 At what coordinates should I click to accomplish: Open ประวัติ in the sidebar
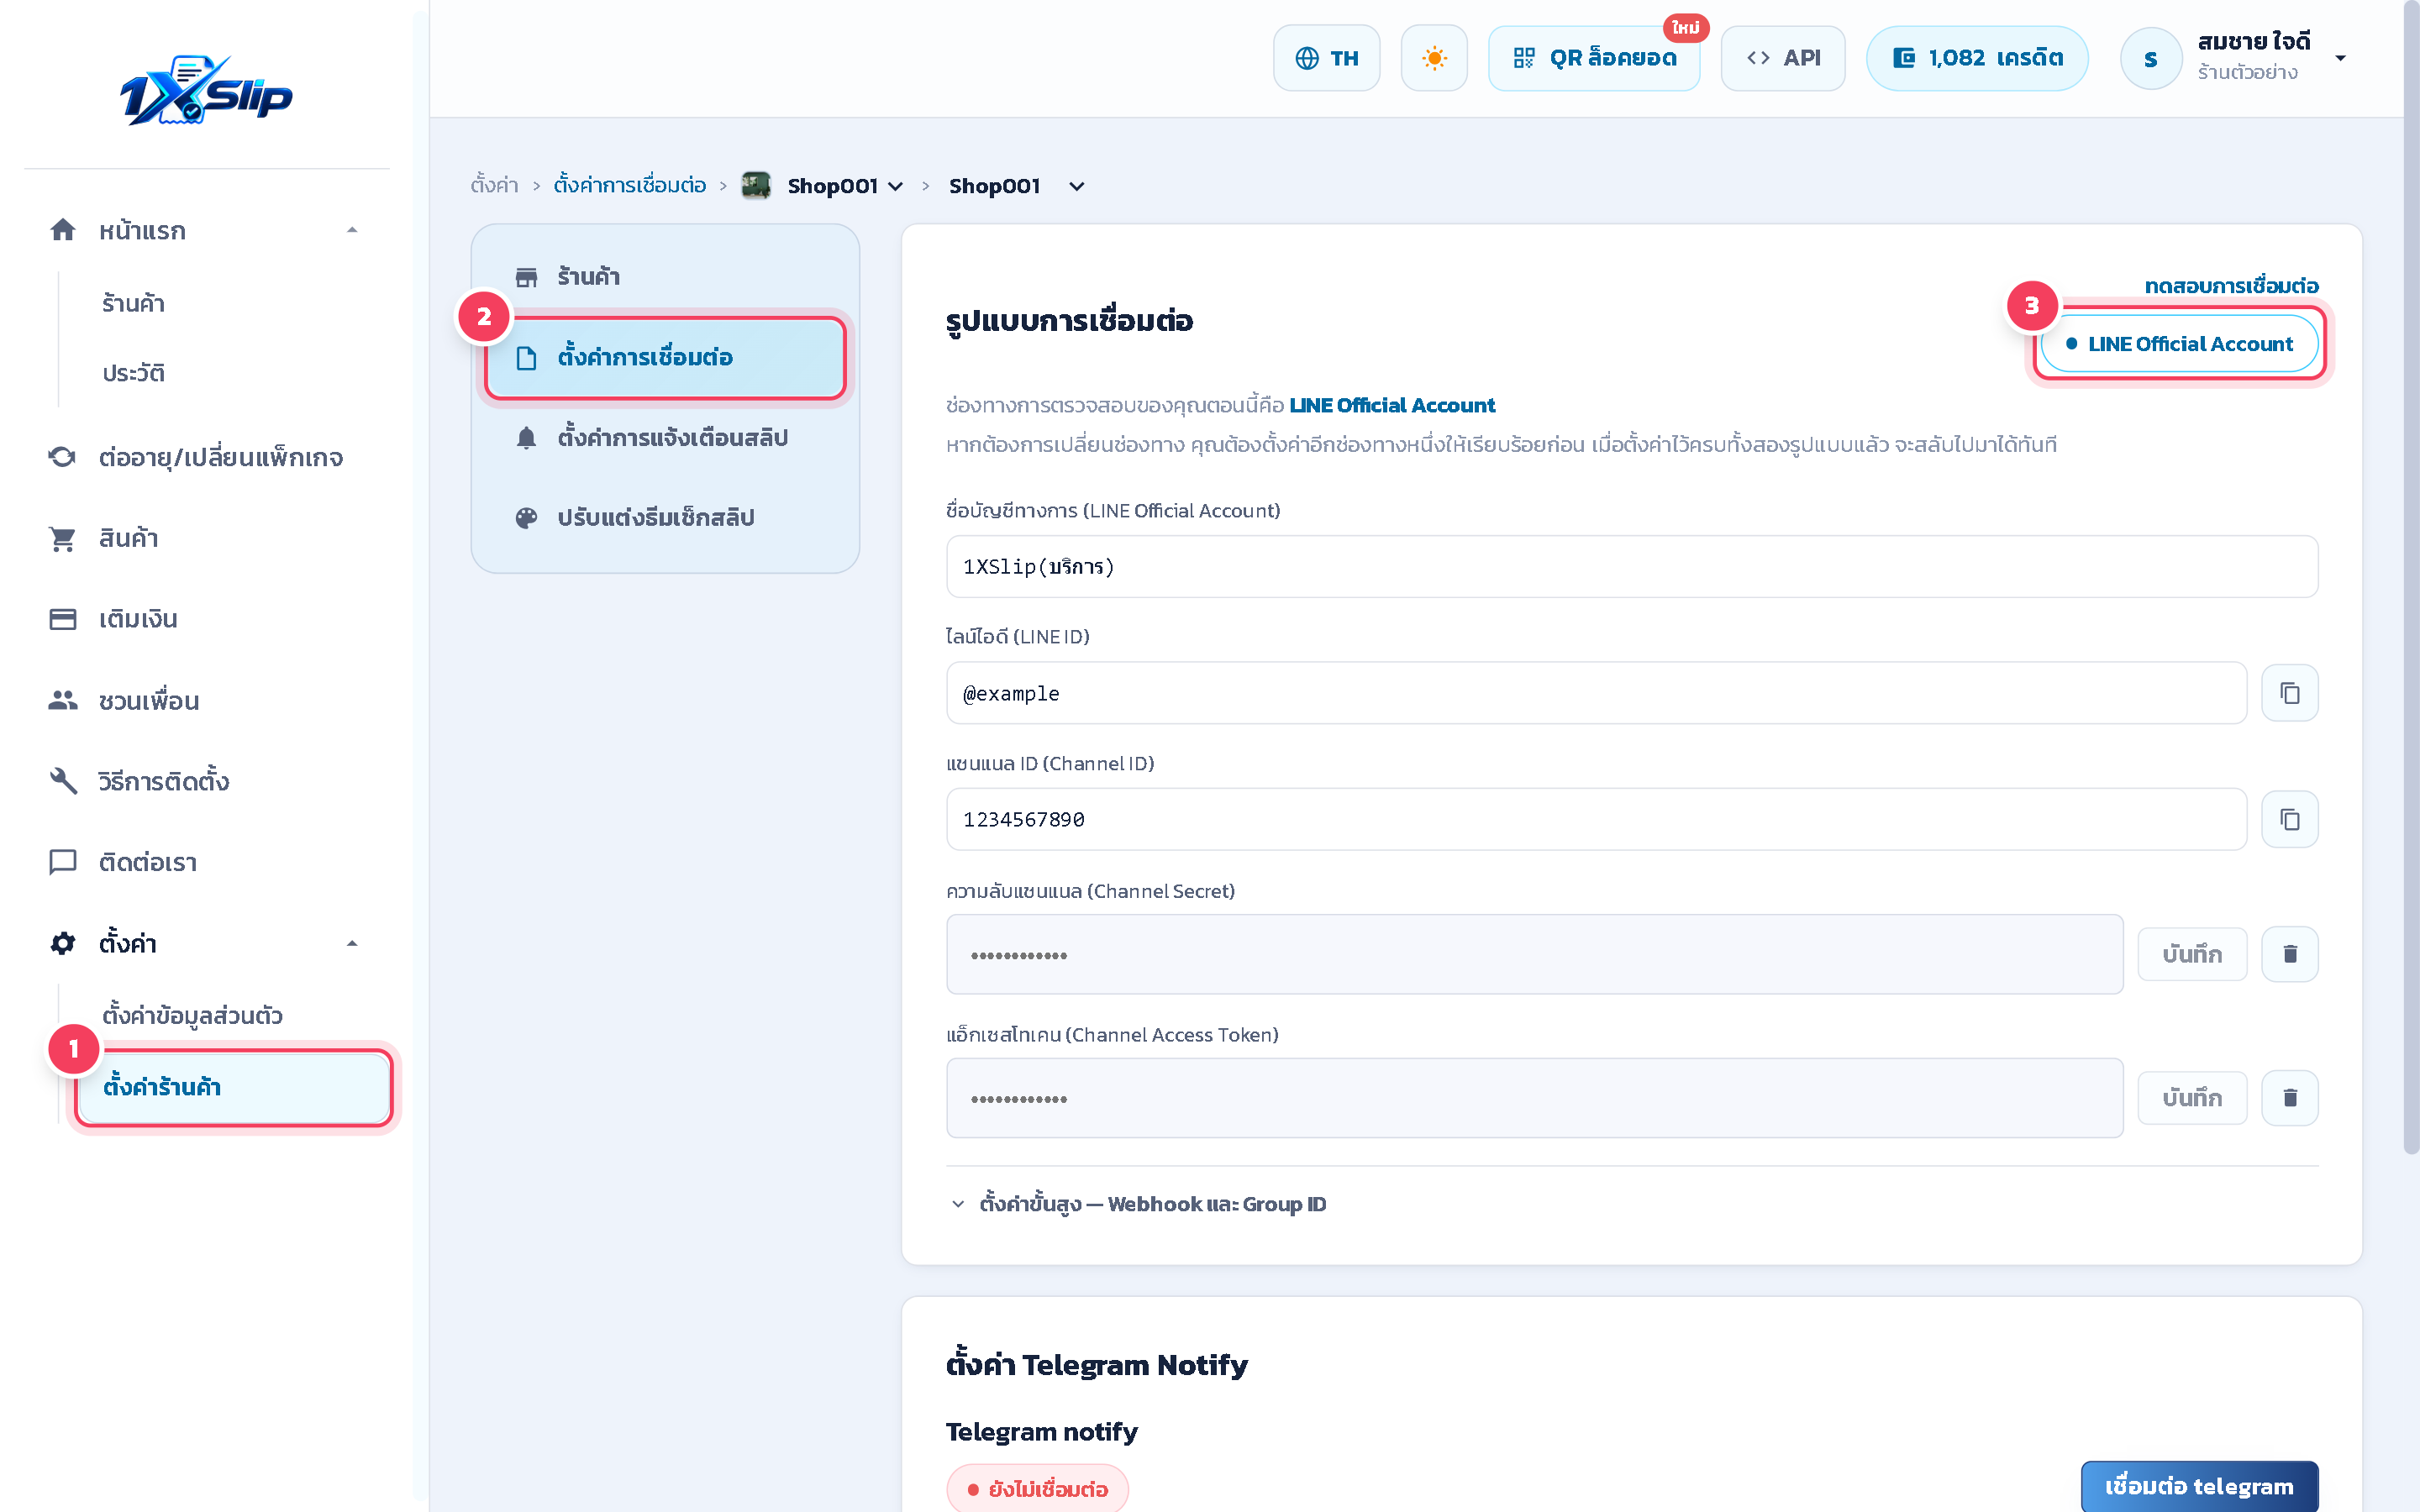(x=133, y=373)
